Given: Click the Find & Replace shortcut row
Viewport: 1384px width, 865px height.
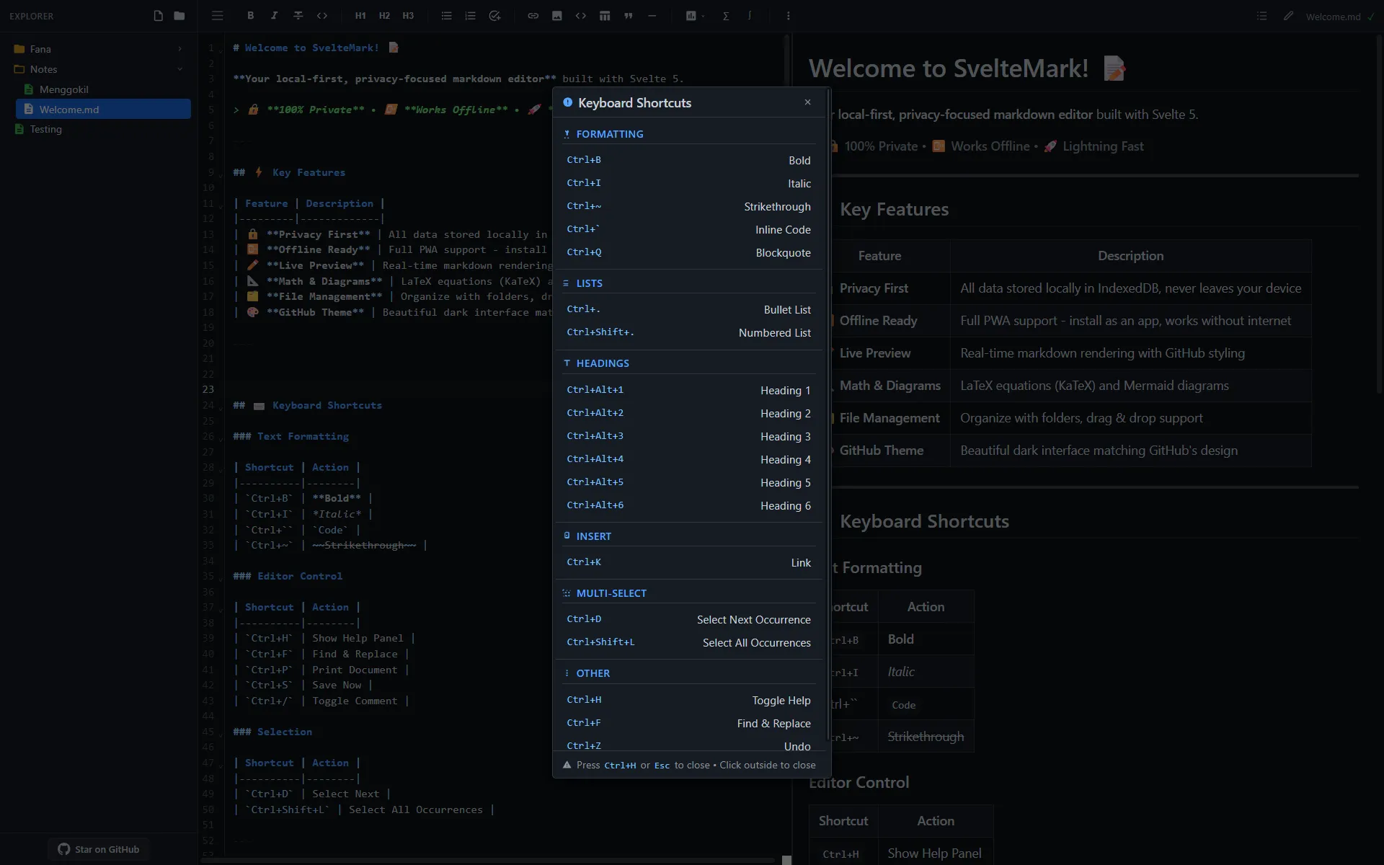Looking at the screenshot, I should point(688,723).
